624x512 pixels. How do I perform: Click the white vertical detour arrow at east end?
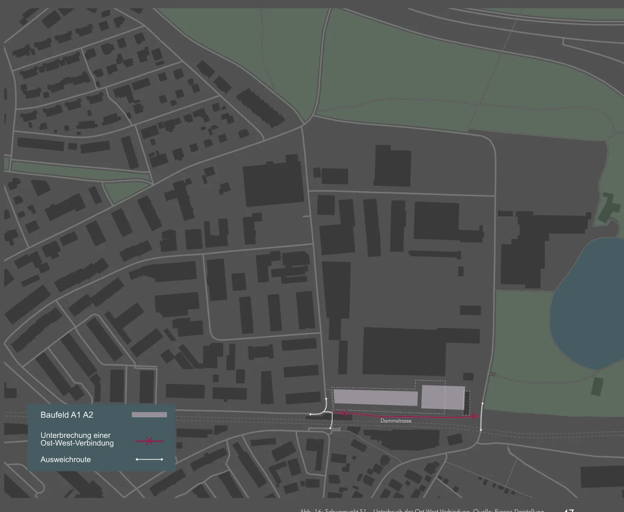482,416
